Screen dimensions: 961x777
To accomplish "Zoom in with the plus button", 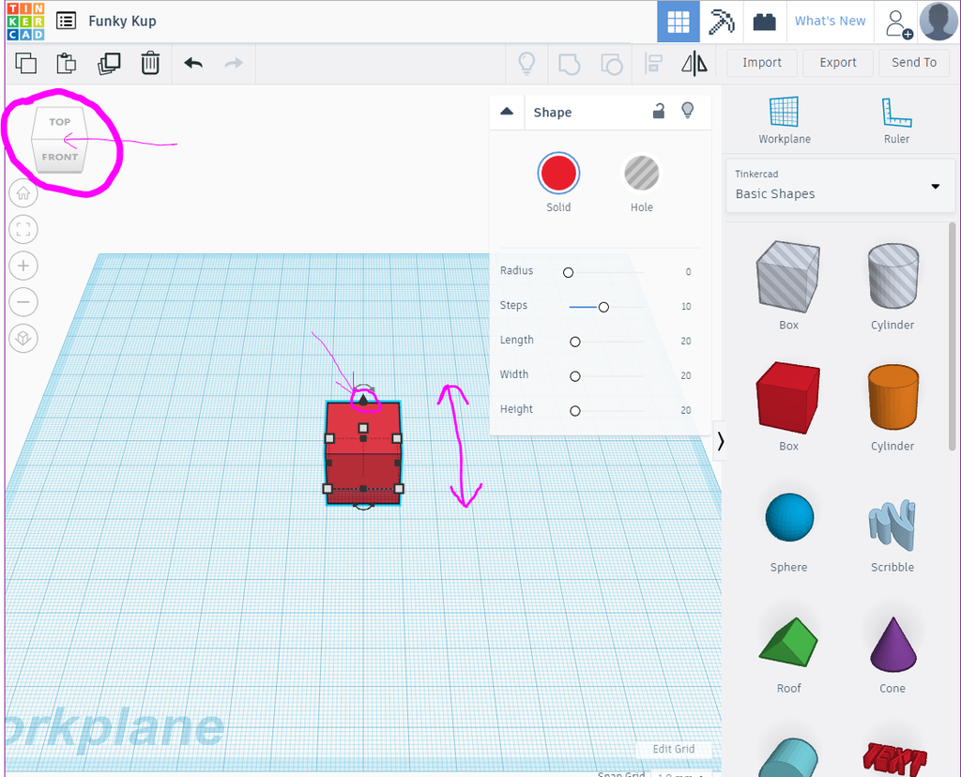I will click(x=23, y=266).
